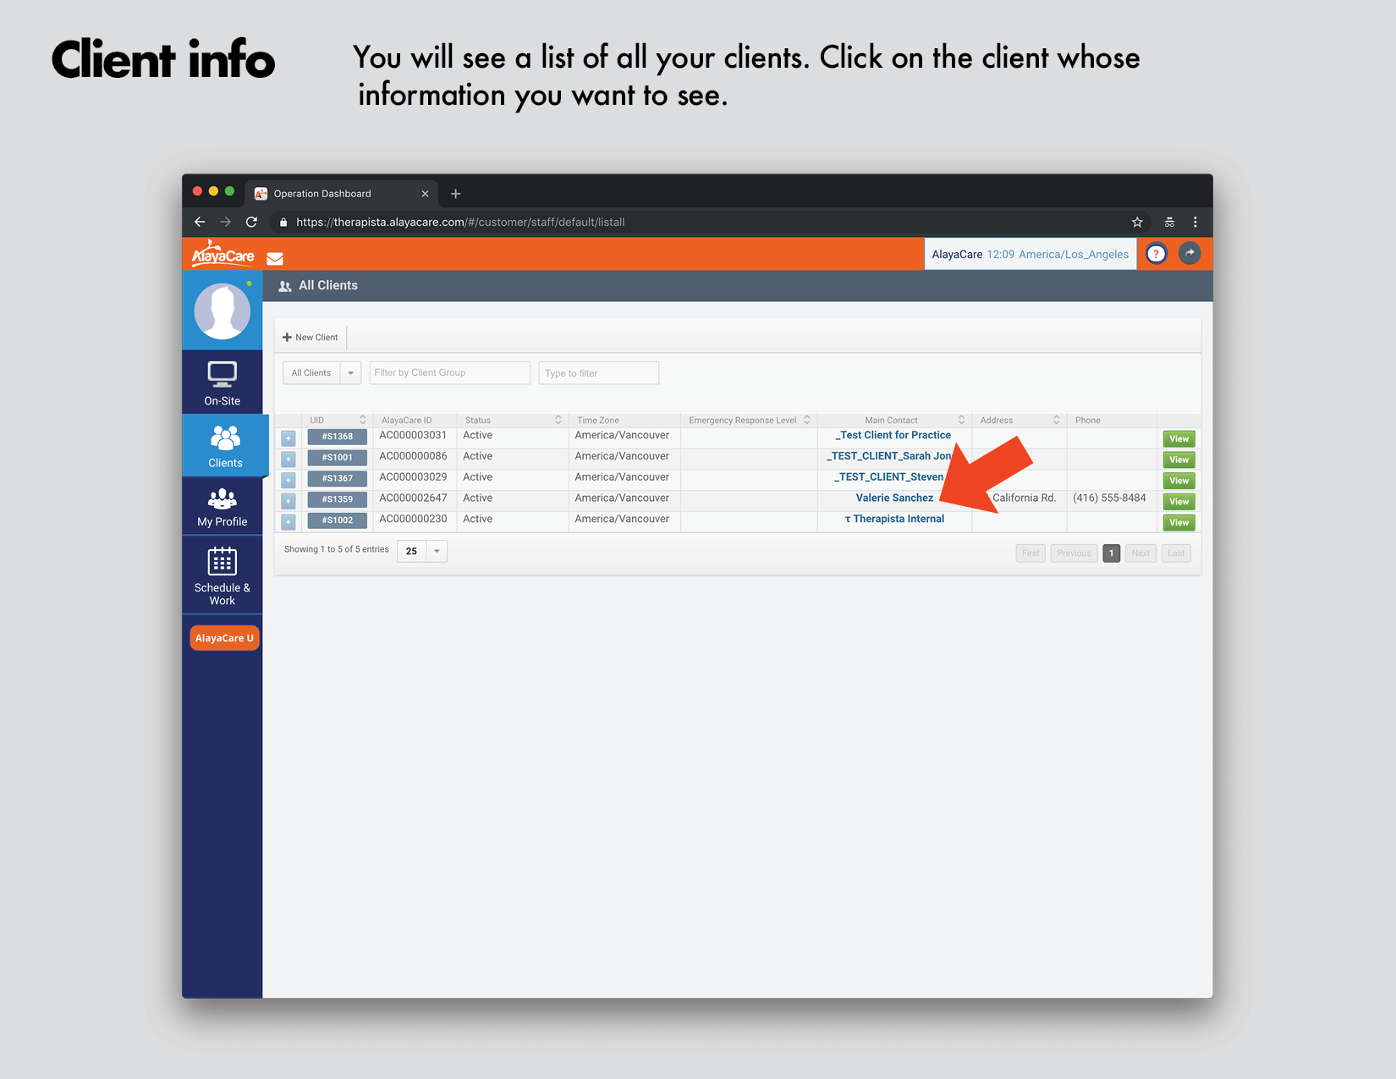This screenshot has width=1396, height=1079.
Task: Sort by UID column
Action: pyautogui.click(x=337, y=420)
